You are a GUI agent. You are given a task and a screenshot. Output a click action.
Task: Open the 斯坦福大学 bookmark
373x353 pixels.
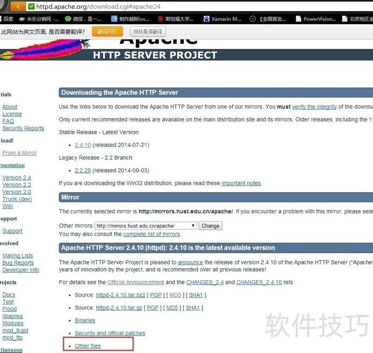[x=176, y=19]
